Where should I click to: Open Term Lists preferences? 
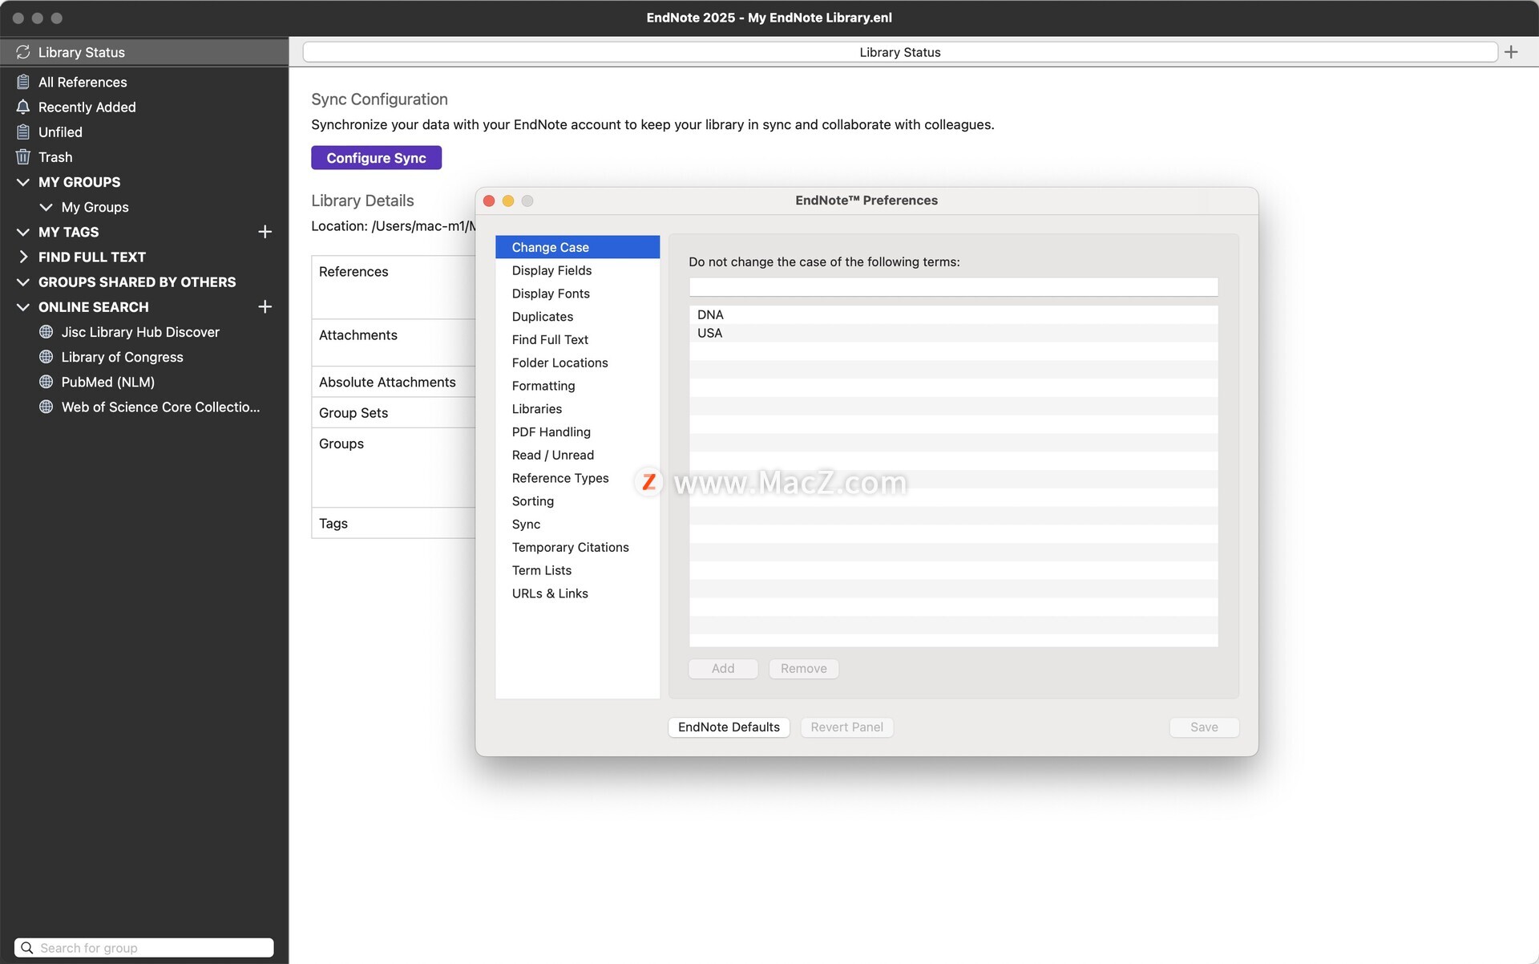click(577, 570)
